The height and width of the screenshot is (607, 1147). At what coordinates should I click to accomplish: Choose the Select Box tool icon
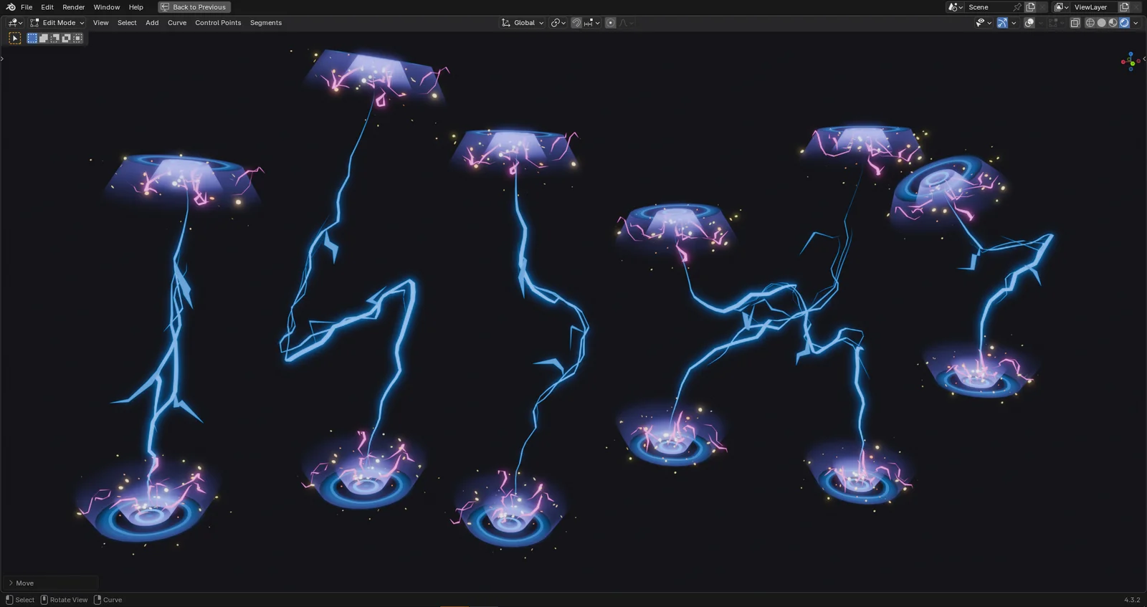pos(15,38)
